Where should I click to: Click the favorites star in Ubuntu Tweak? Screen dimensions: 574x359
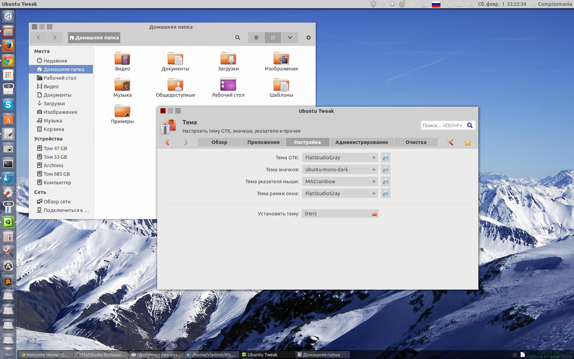467,143
